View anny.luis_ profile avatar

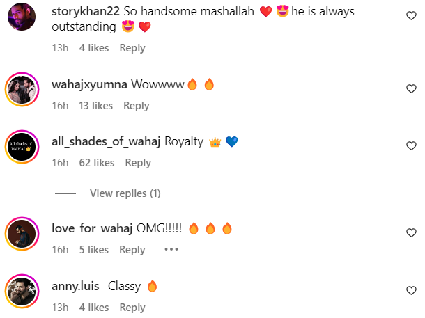tap(22, 291)
